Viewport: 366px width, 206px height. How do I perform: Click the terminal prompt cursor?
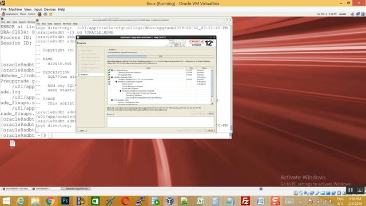coord(50,136)
